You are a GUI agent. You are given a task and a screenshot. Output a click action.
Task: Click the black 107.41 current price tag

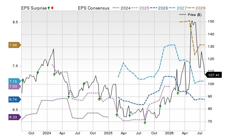(x=213, y=75)
